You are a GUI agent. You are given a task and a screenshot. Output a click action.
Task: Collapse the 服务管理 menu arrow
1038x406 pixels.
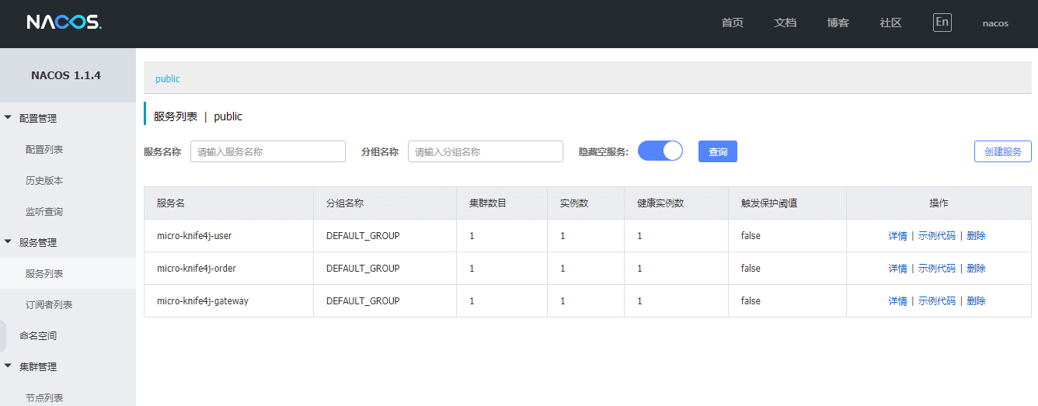(x=8, y=242)
